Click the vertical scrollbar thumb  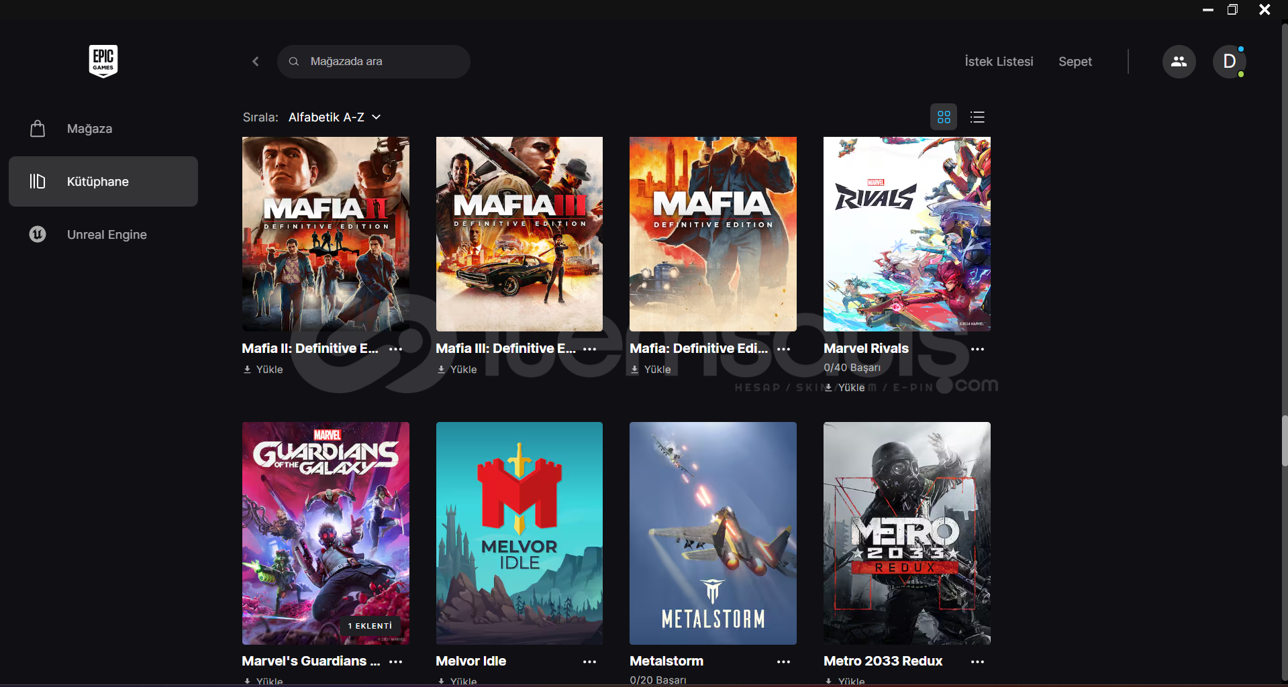click(1284, 440)
